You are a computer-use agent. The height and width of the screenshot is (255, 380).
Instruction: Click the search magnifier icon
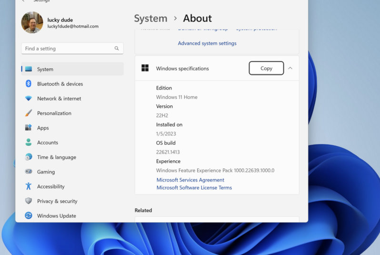tap(117, 49)
